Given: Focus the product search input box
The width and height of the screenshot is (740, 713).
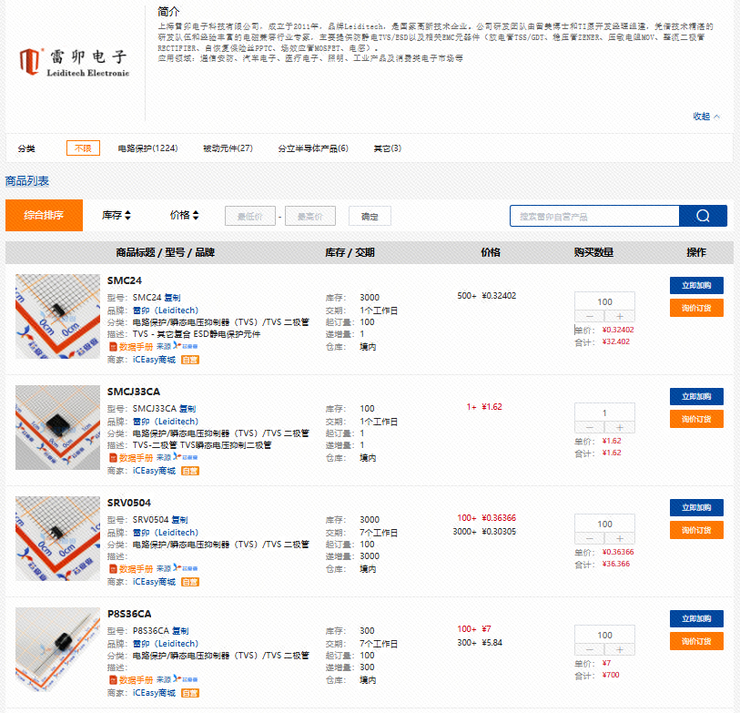Looking at the screenshot, I should 594,216.
